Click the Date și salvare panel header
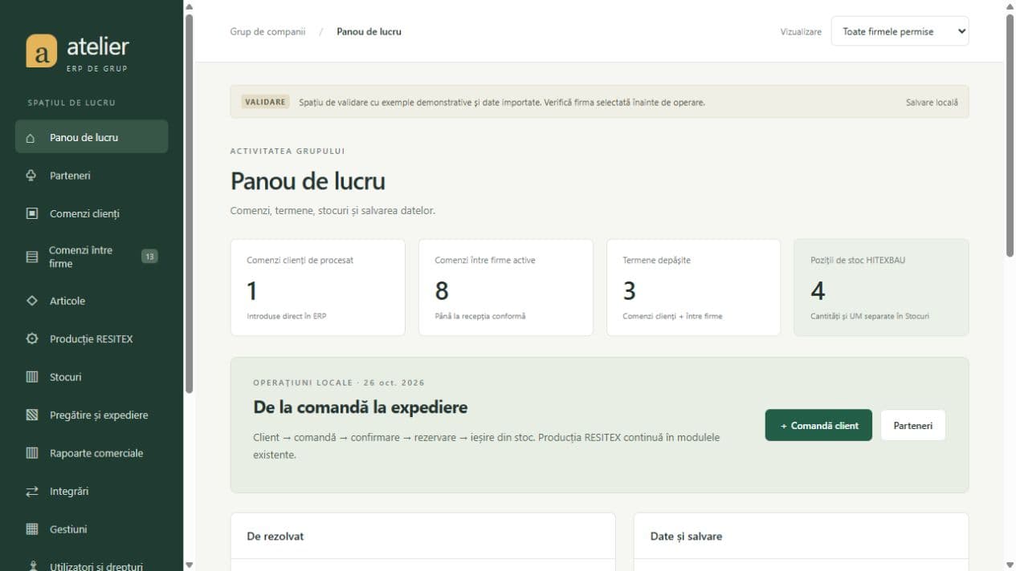The image size is (1016, 571). [801, 536]
